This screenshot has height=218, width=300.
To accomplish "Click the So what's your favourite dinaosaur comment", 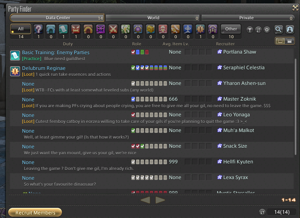I will (x=60, y=184).
